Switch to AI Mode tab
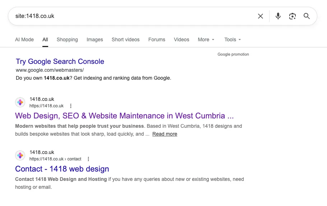 coord(24,39)
